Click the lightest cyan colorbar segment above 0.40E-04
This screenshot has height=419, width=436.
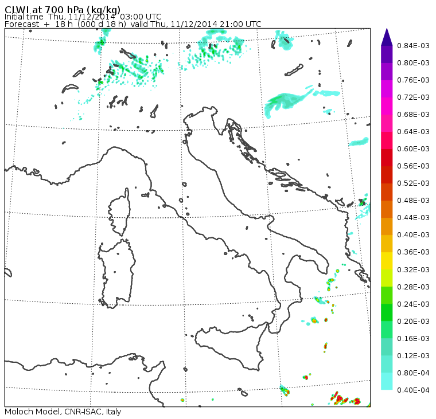pos(387,382)
